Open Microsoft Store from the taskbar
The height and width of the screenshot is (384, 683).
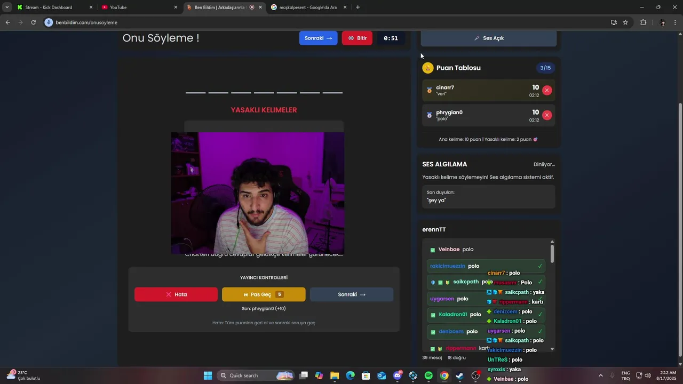[366, 375]
